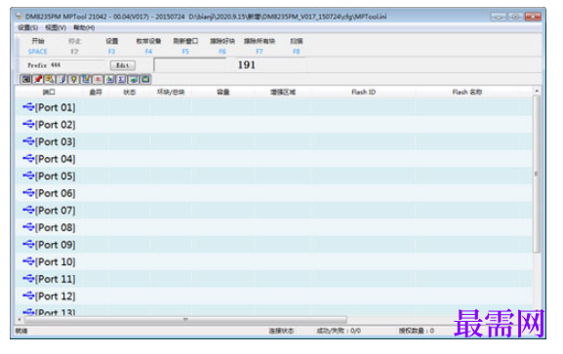Click the 坏块/总块 column header

(x=171, y=93)
